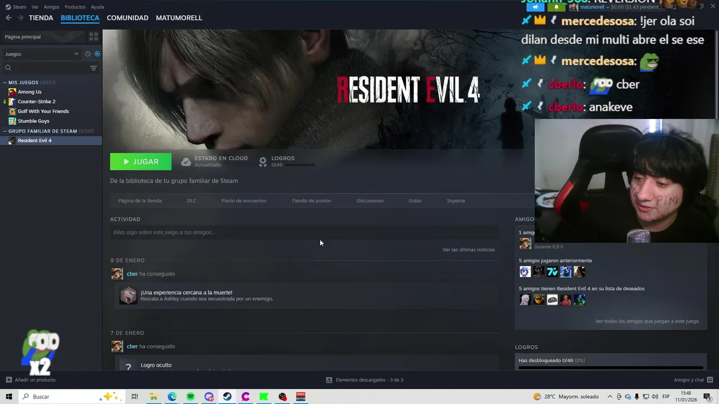Open the Steam menu
Viewport: 719px width, 404px height.
(16, 7)
